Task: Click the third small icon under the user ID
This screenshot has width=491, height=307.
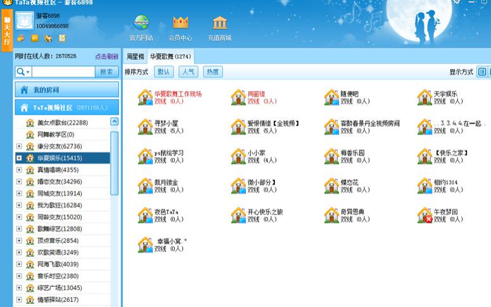Action: coord(48,38)
